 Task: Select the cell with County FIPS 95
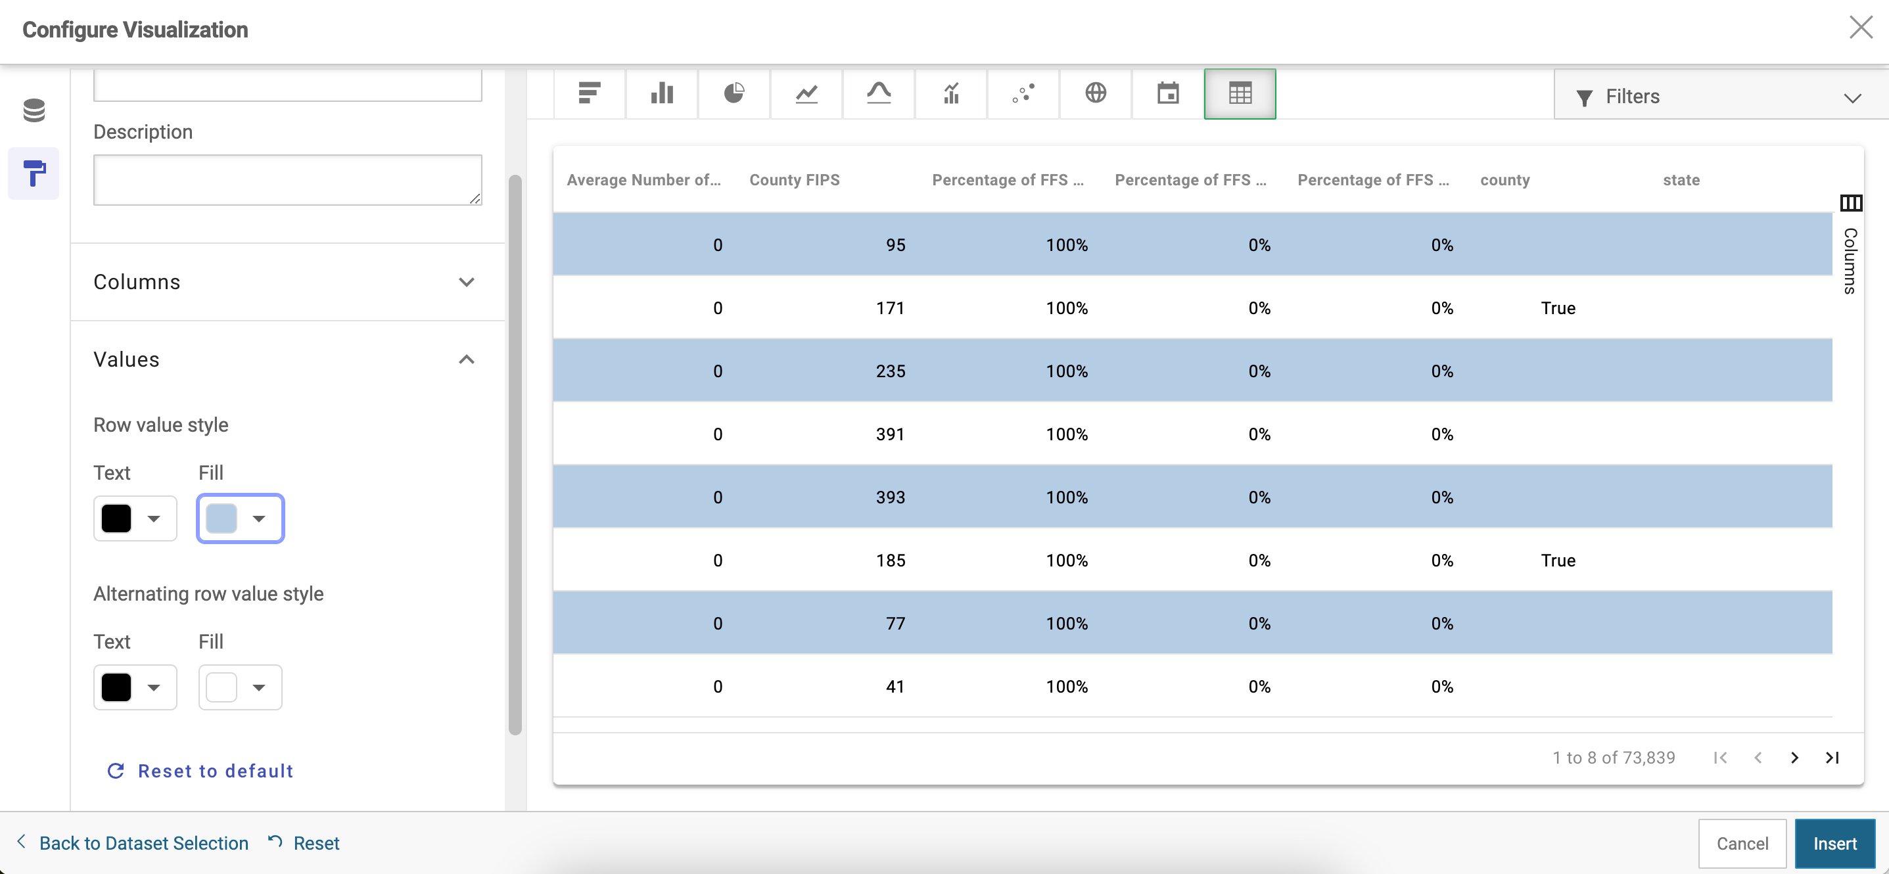point(827,245)
